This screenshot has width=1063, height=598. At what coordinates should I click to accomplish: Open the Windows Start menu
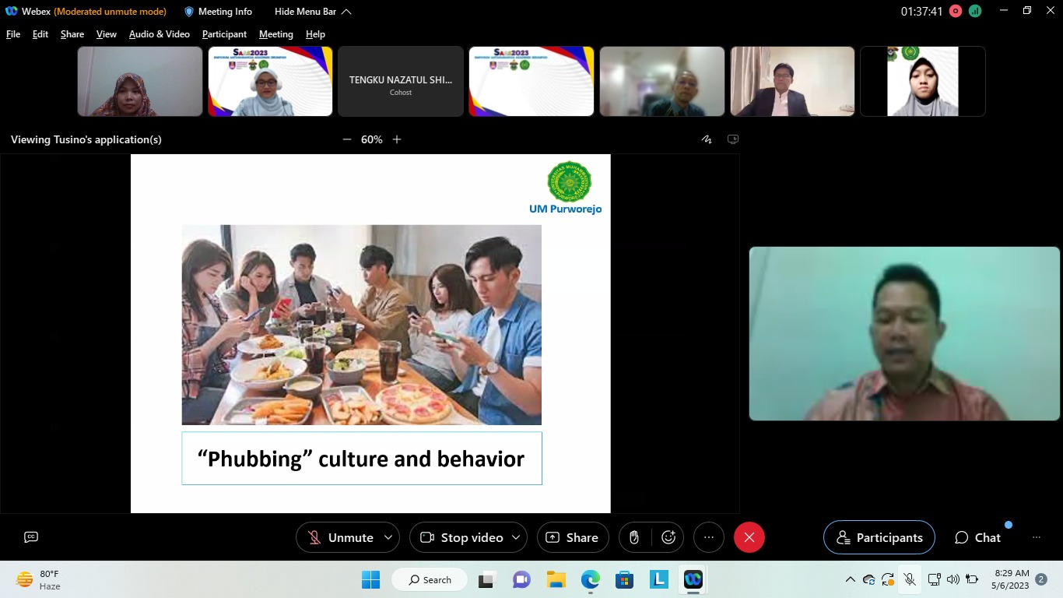click(370, 579)
